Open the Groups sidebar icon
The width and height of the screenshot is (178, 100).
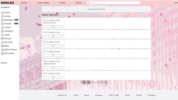[x=2, y=39]
